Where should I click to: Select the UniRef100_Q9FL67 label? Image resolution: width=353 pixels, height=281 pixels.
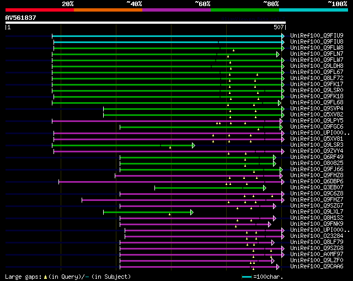coord(317,72)
